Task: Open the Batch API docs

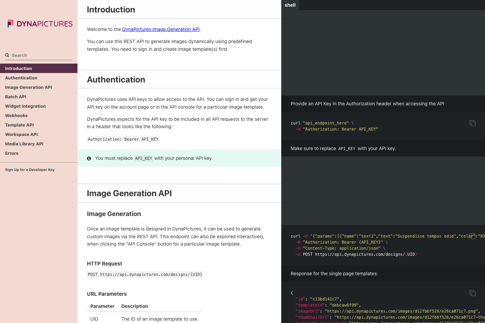Action: [x=15, y=97]
